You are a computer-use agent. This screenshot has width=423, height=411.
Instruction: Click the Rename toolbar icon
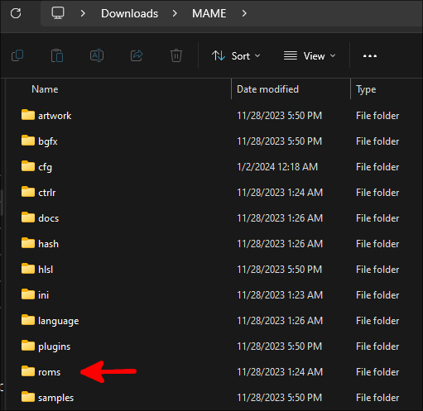97,55
